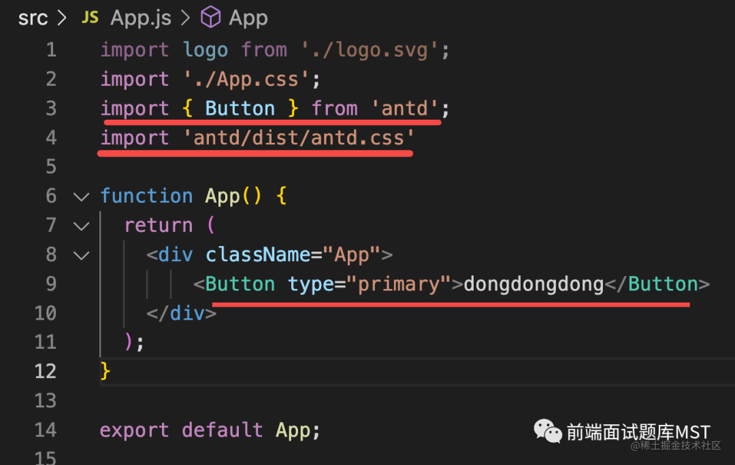The height and width of the screenshot is (465, 735).
Task: Click className attribute on line 8
Action: pyautogui.click(x=257, y=255)
